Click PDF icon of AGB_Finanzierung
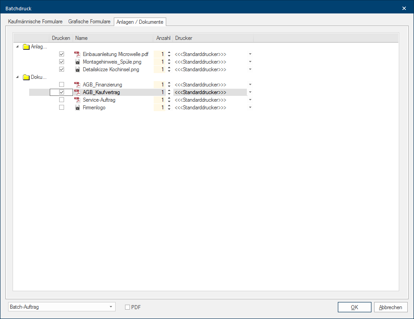 77,85
